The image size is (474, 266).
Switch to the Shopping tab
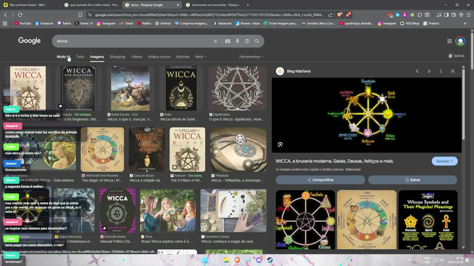pos(117,57)
